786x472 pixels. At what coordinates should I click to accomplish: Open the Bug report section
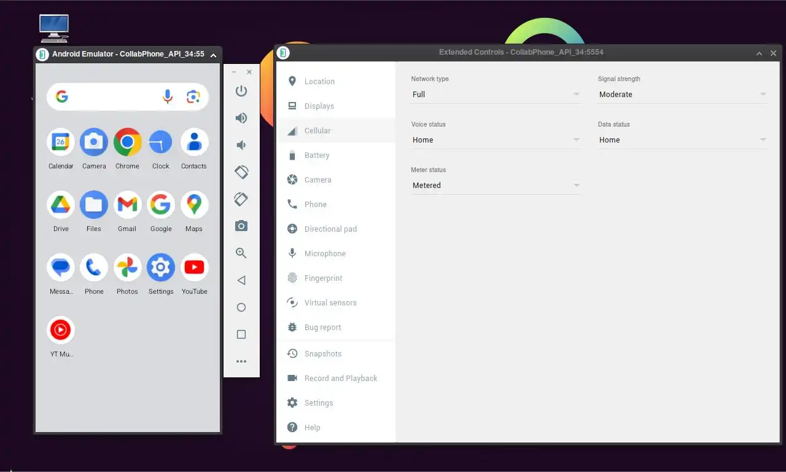(336, 327)
